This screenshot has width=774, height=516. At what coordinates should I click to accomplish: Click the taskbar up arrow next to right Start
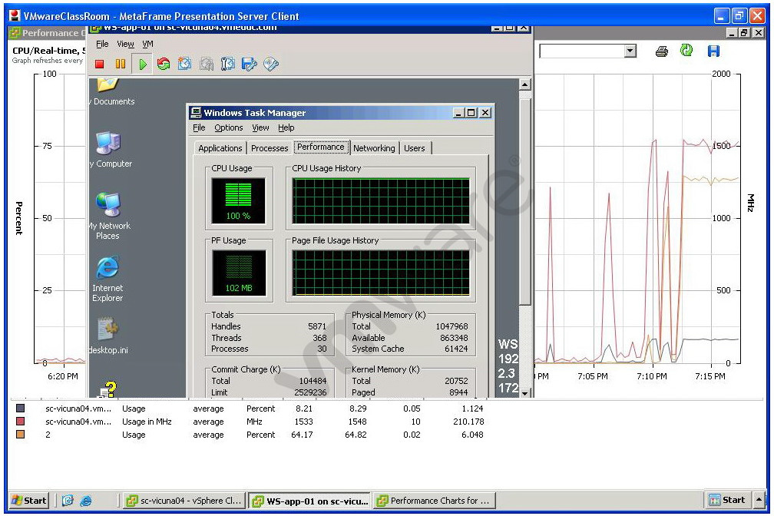click(x=759, y=500)
